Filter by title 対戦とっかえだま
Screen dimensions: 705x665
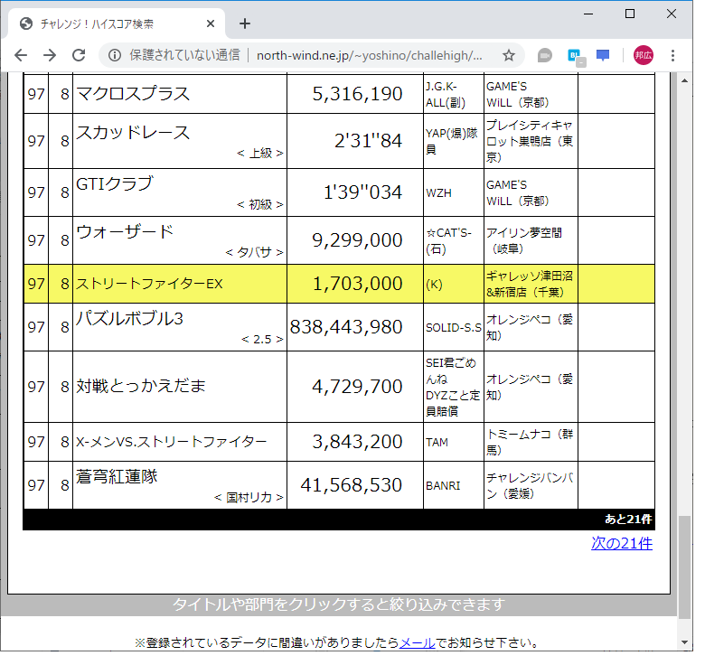click(141, 386)
